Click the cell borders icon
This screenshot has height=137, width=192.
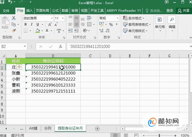point(26,30)
